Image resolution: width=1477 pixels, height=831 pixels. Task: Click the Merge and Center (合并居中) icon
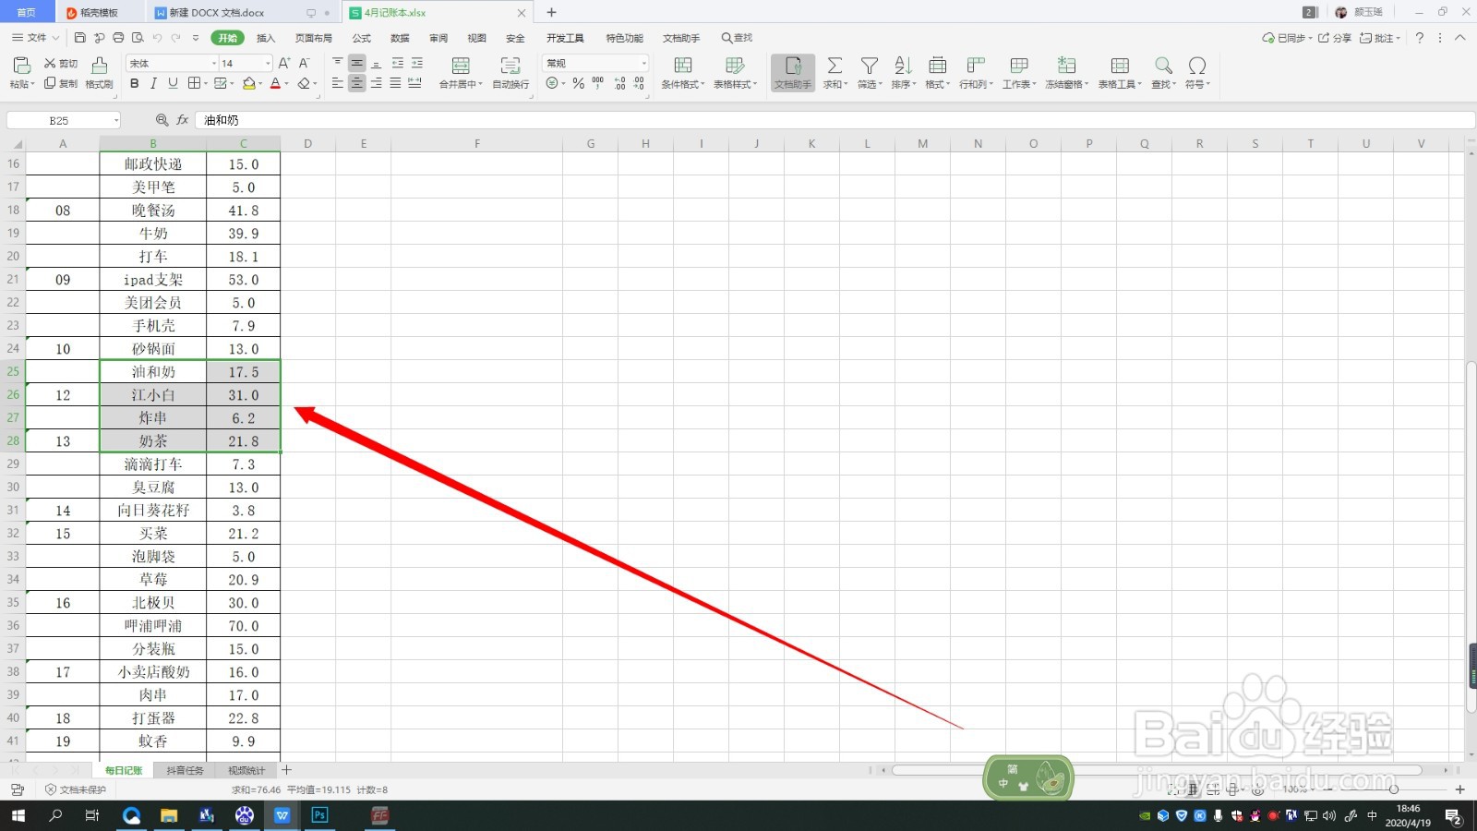[461, 66]
